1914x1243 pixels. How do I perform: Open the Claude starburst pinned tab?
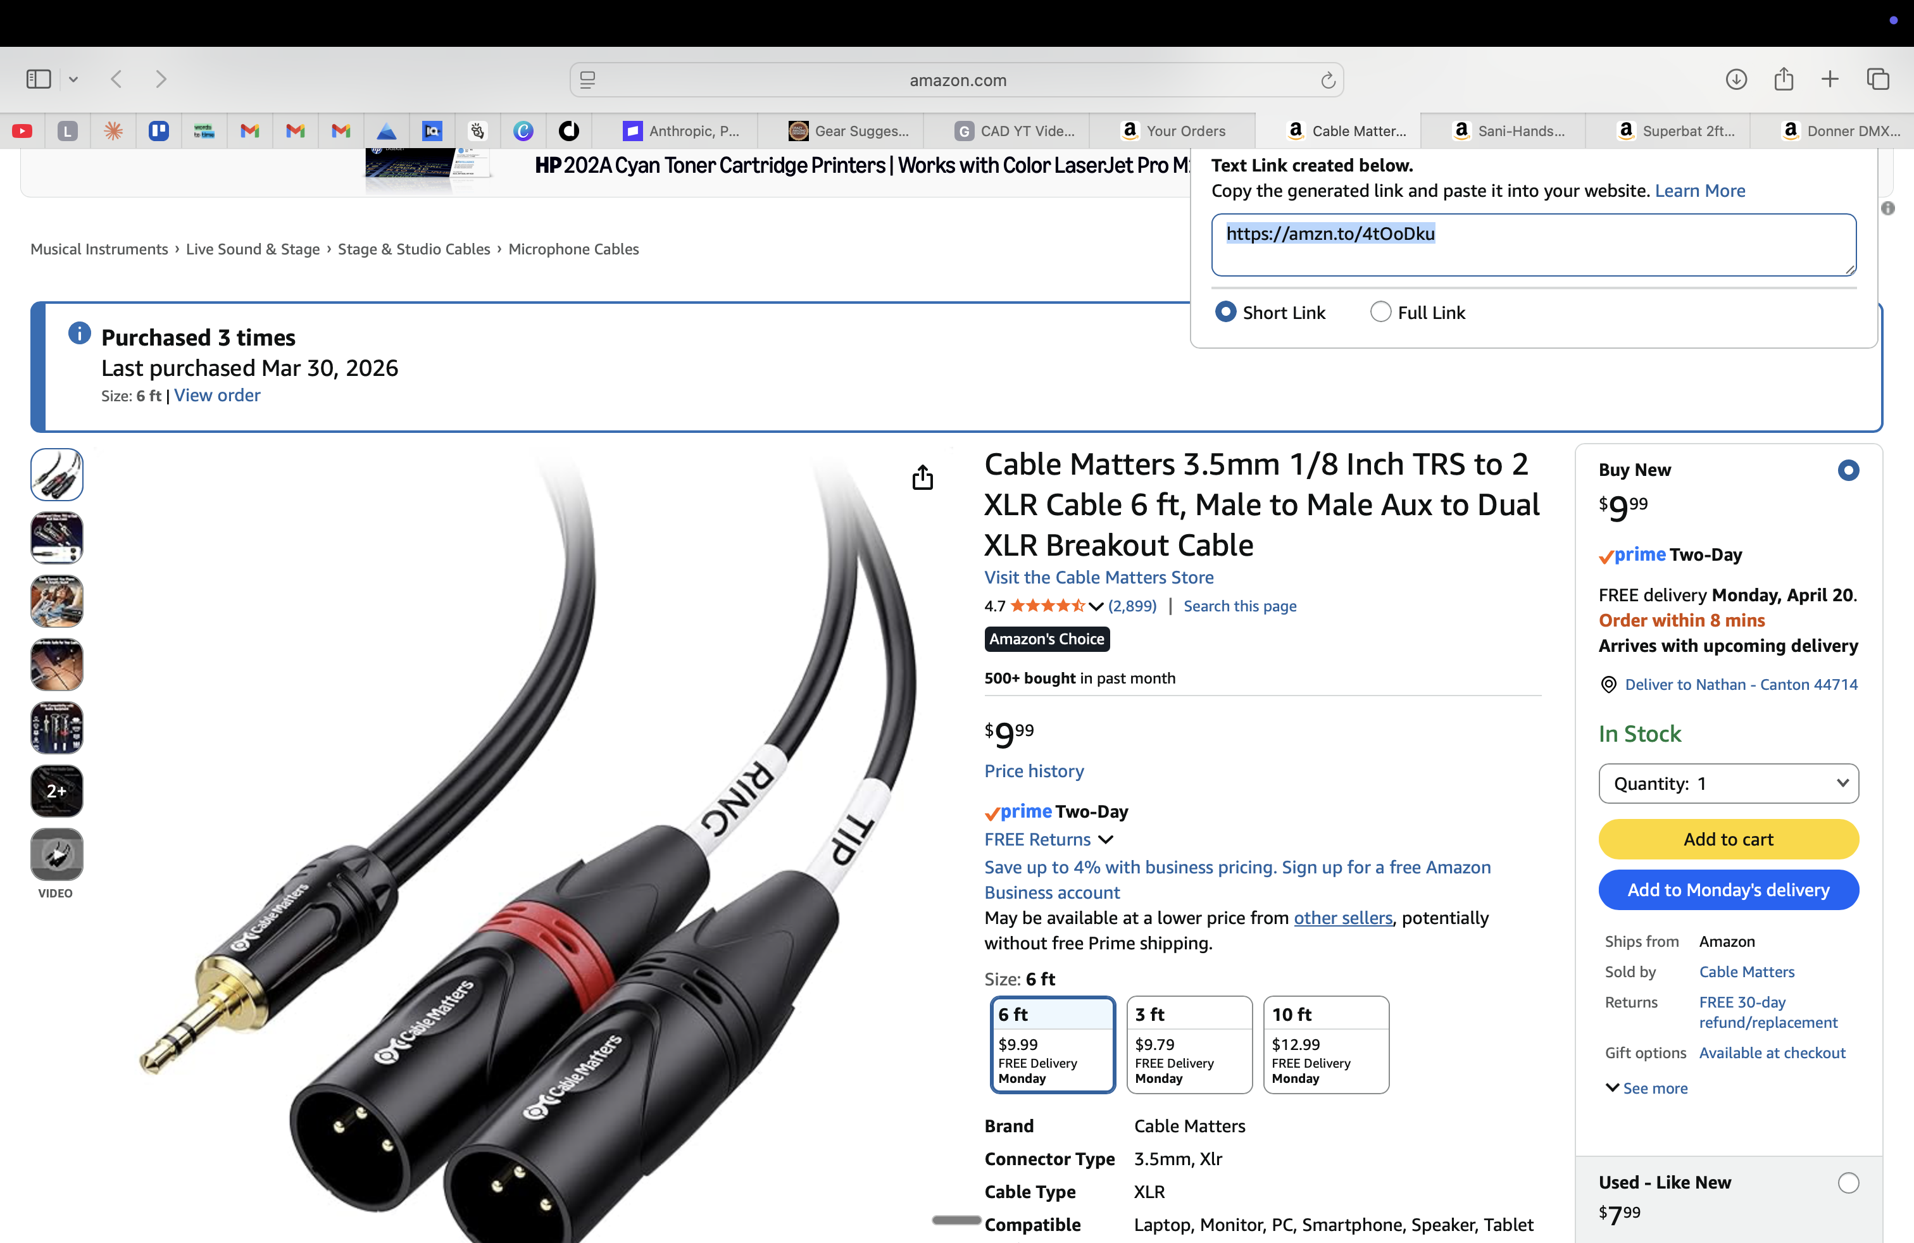click(113, 131)
